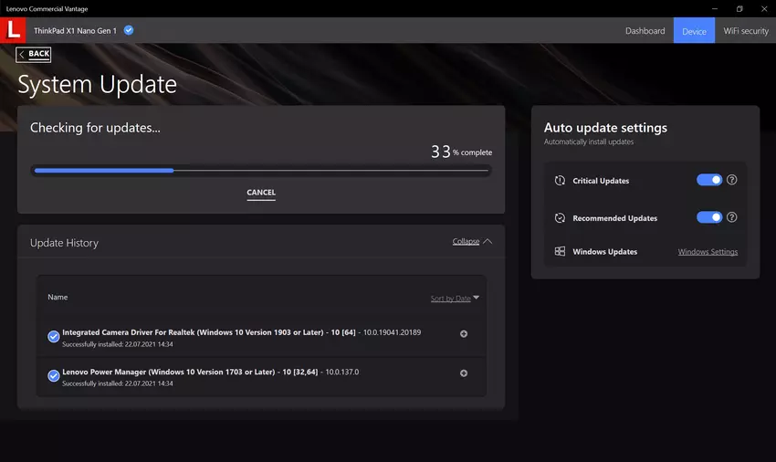Cancel the update check
This screenshot has width=776, height=462.
pos(261,193)
